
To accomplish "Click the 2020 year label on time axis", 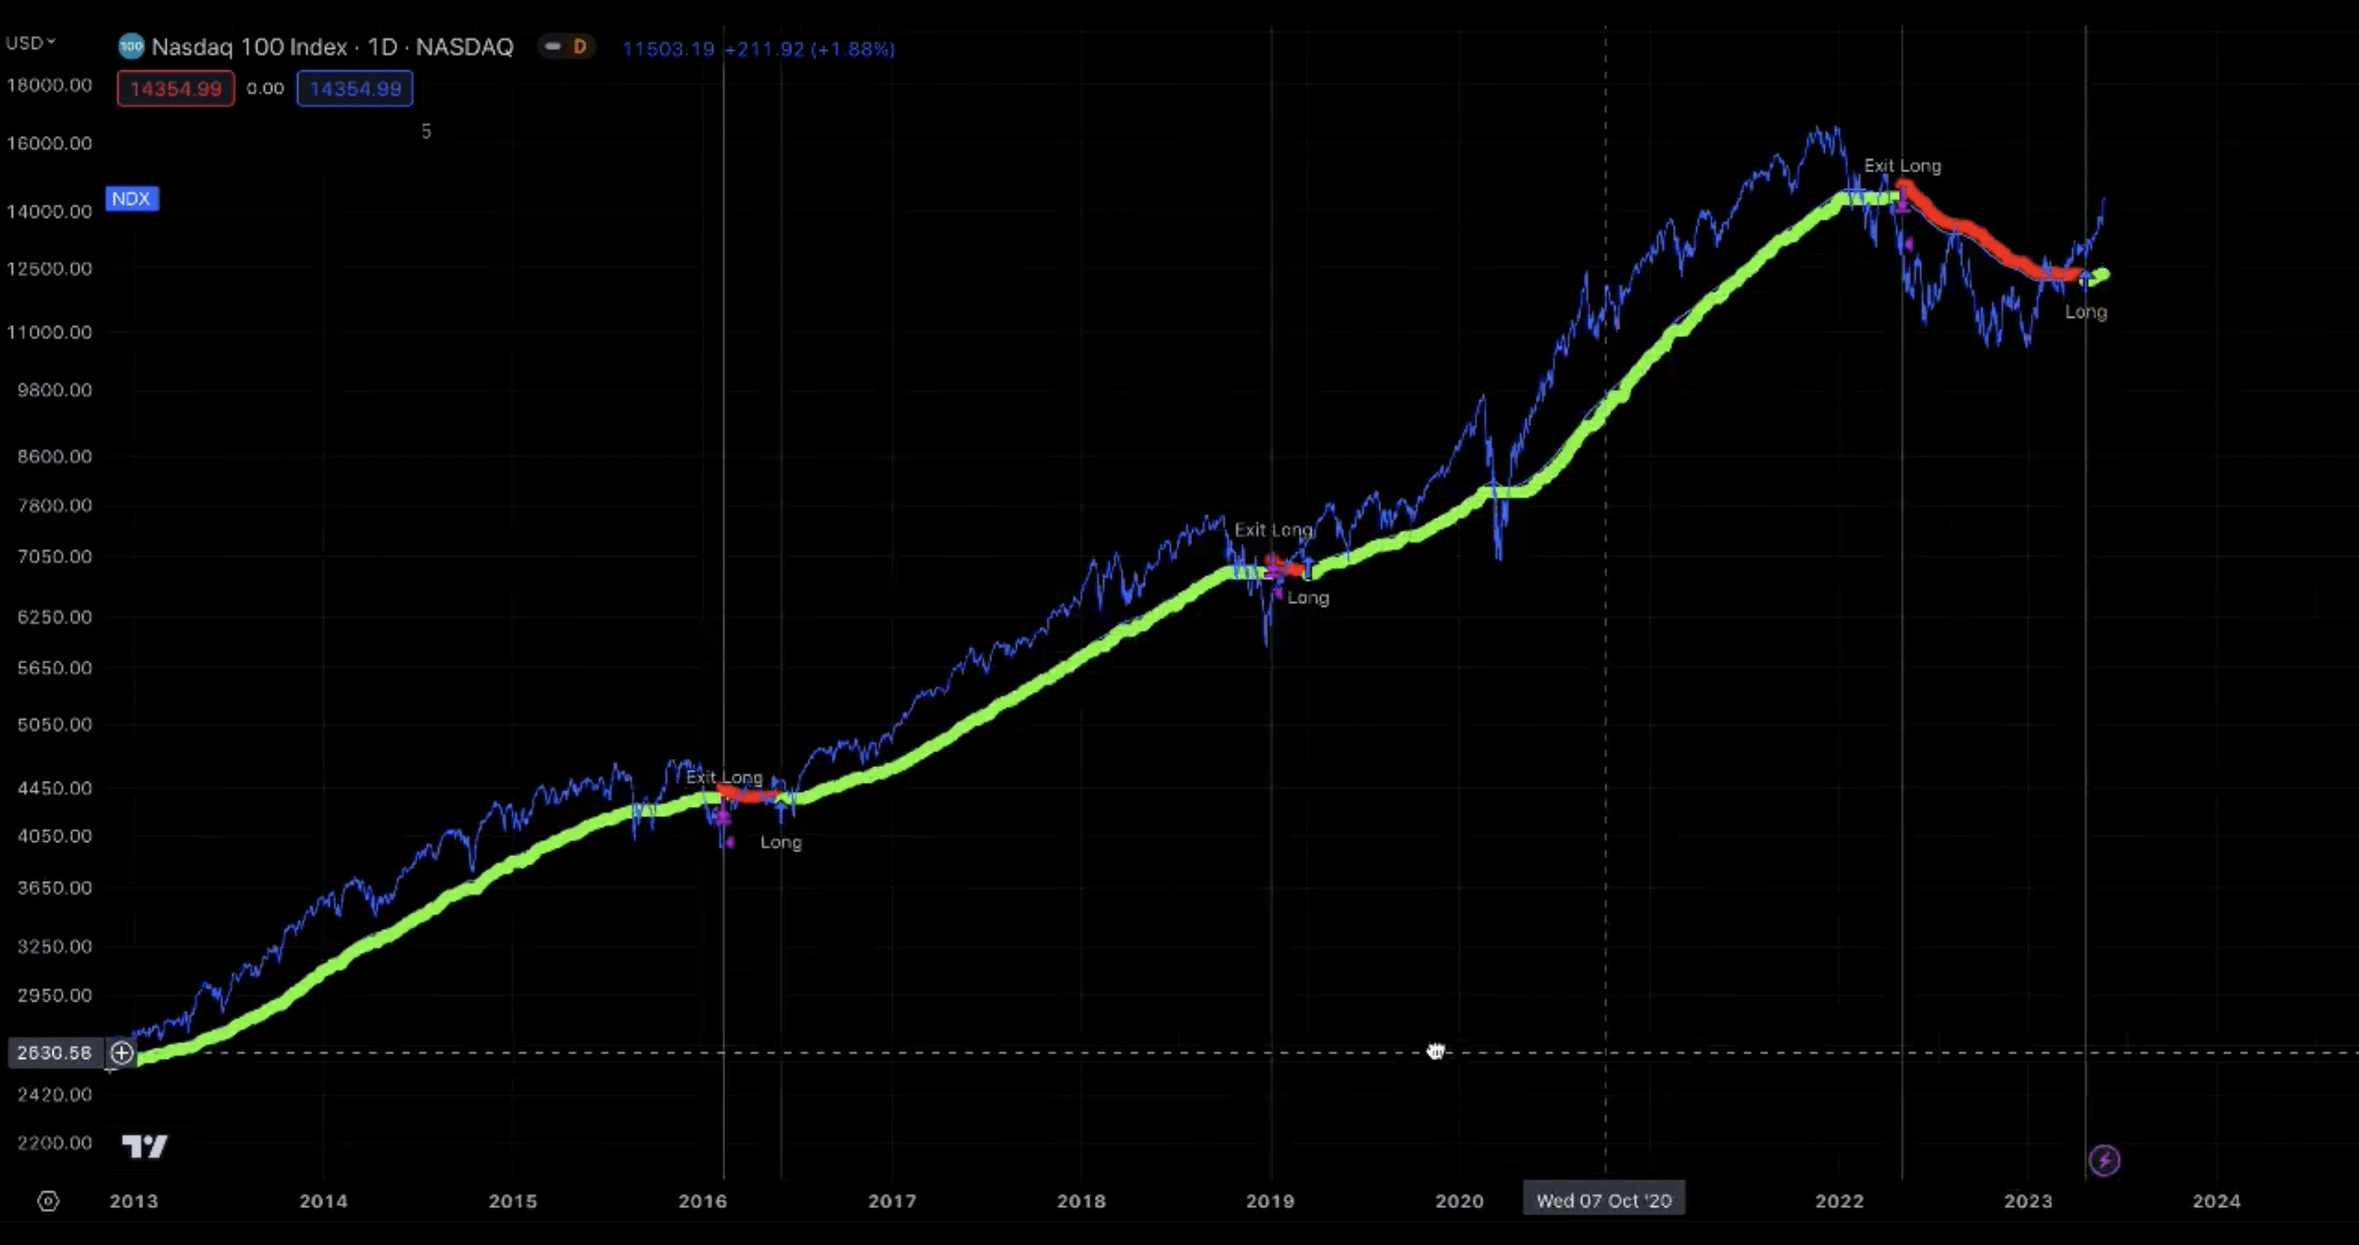I will click(1460, 1201).
